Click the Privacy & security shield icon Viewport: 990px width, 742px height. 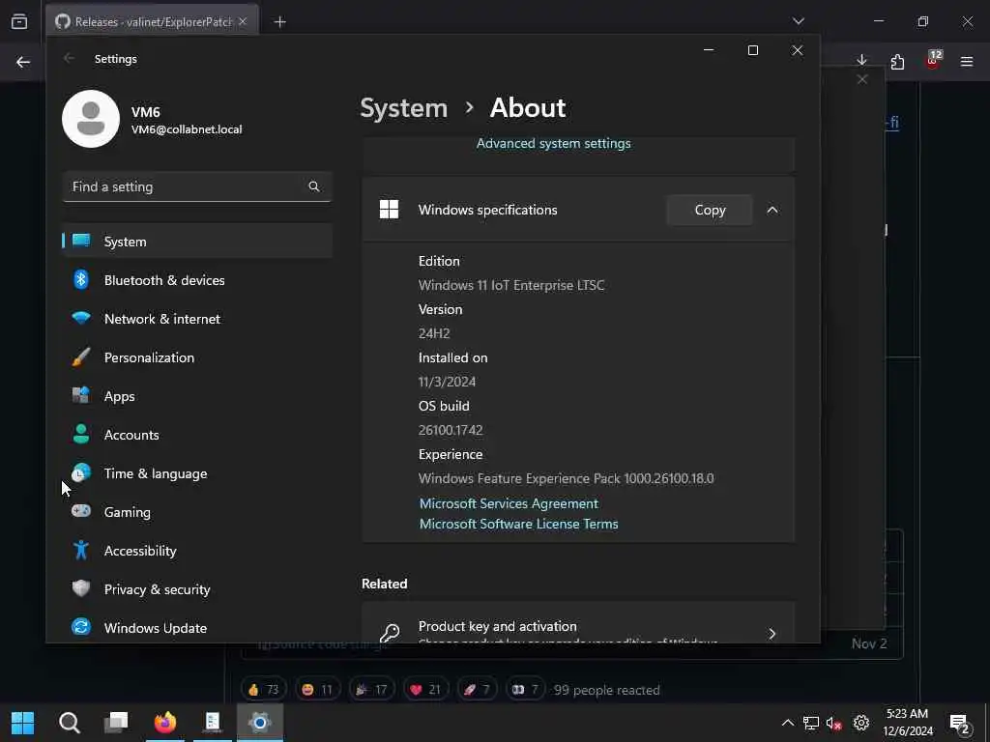[81, 588]
